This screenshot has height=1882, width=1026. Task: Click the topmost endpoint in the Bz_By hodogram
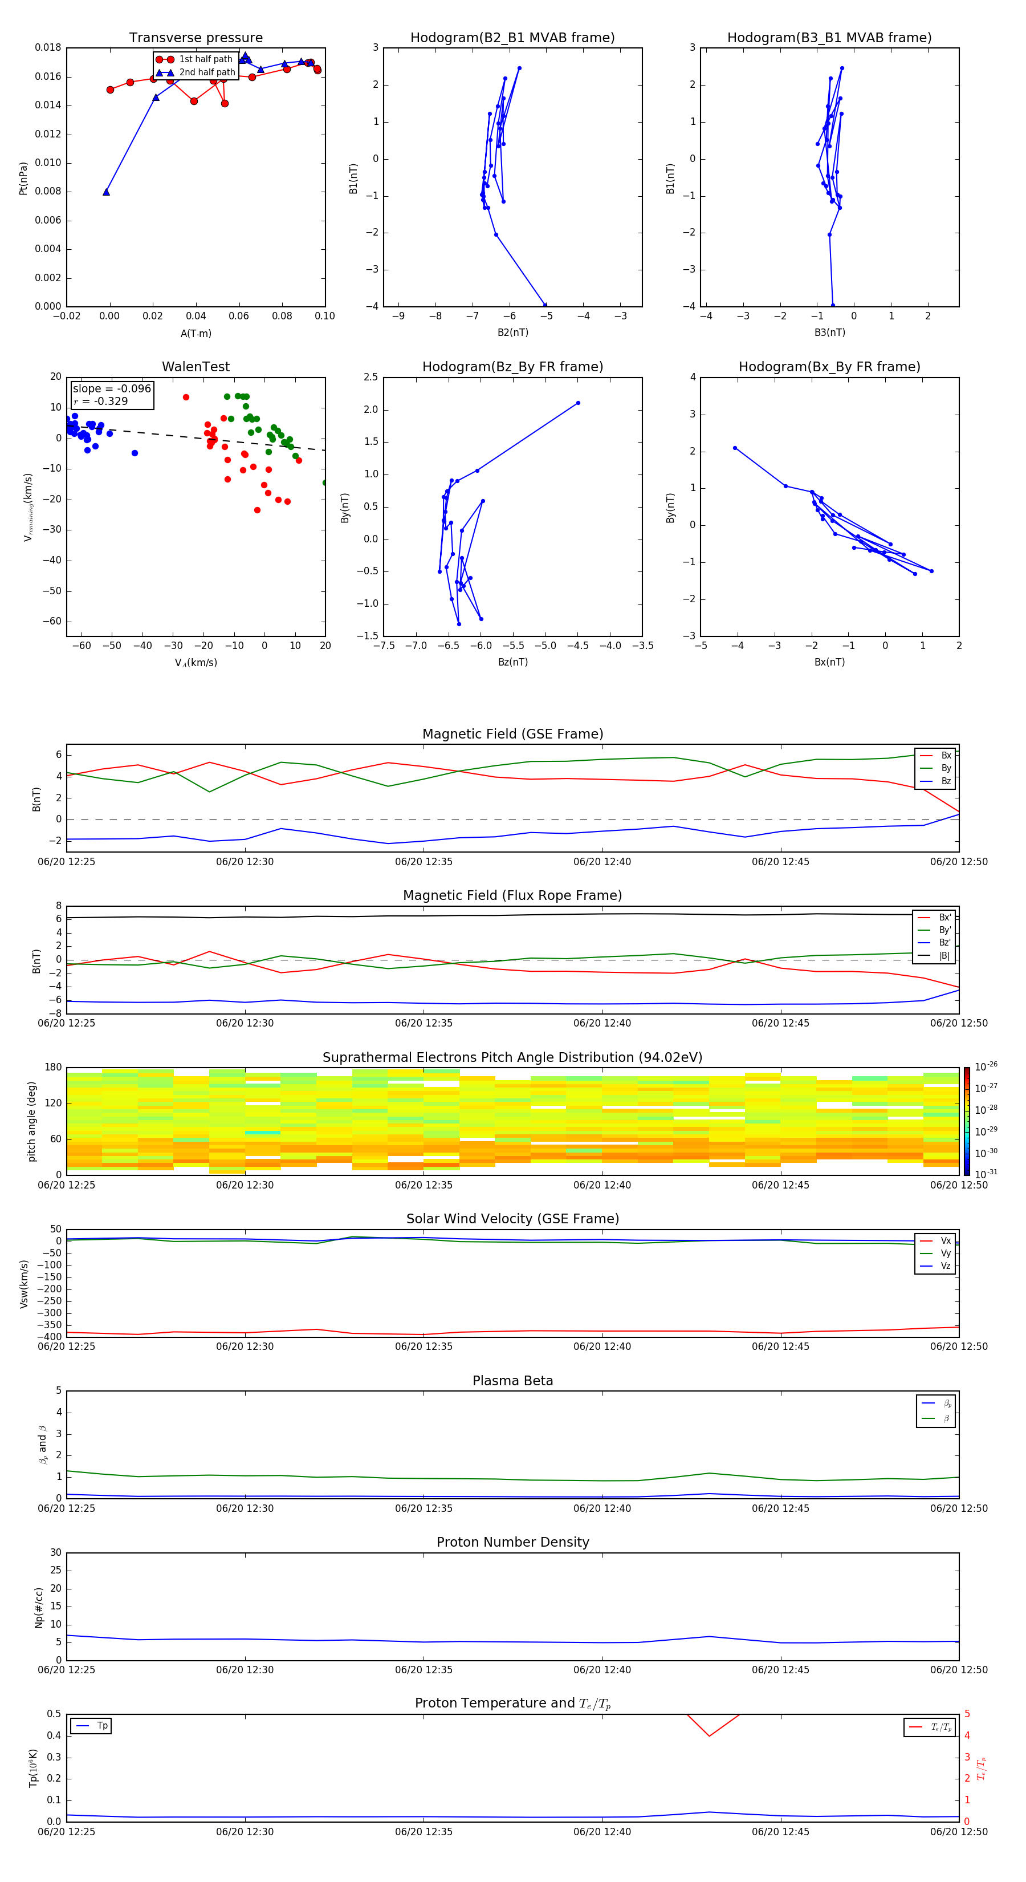pyautogui.click(x=577, y=403)
